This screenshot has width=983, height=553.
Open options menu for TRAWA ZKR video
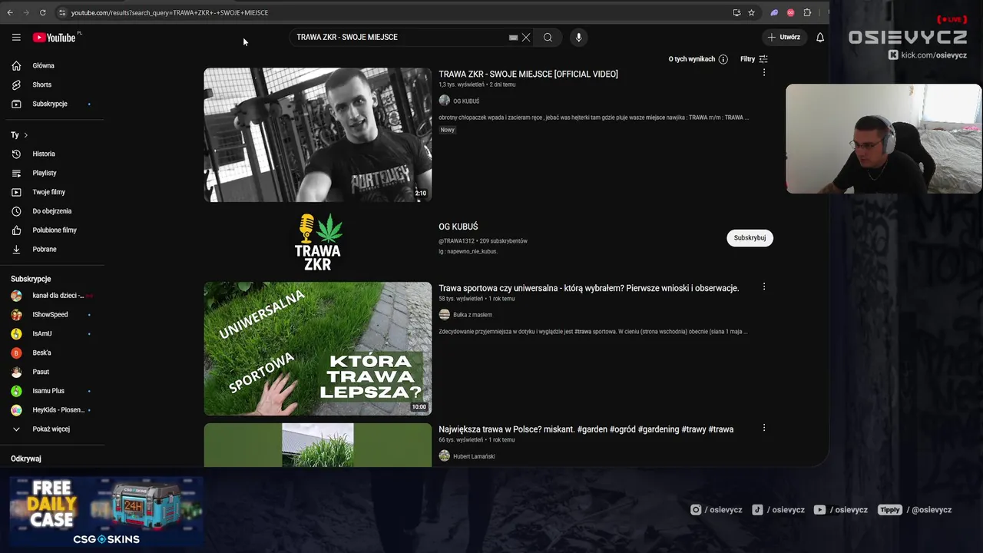[x=763, y=73]
